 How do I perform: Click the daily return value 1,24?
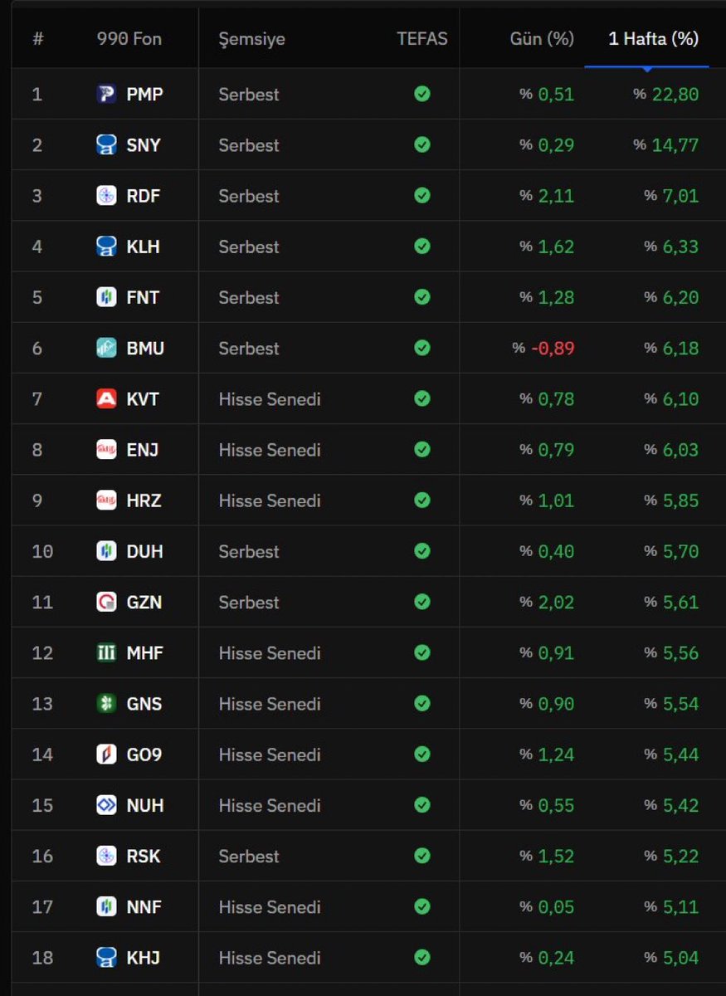point(556,754)
